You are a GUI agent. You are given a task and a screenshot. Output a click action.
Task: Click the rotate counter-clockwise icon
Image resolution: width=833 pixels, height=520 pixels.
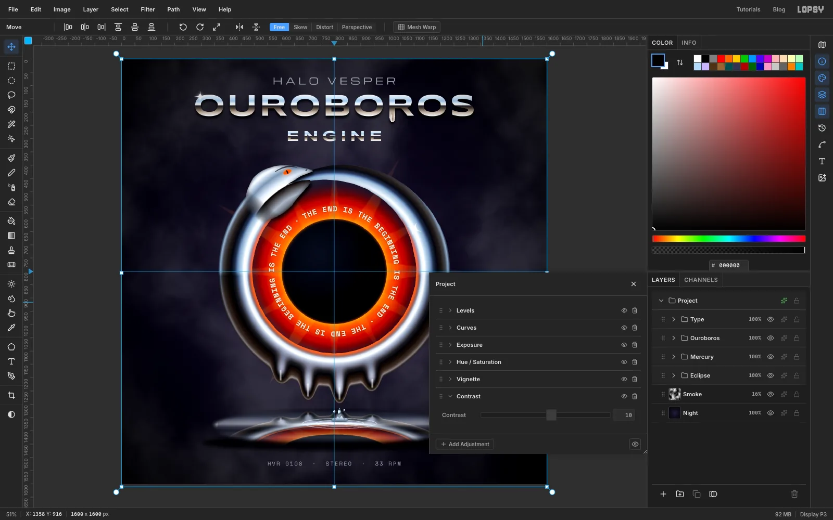click(x=183, y=27)
